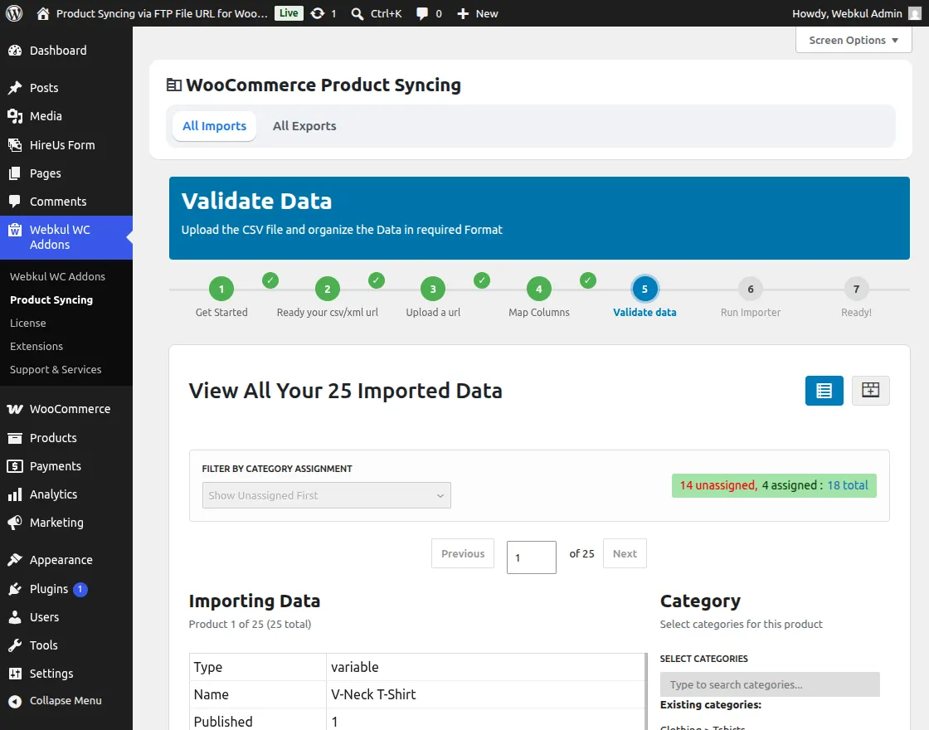929x730 pixels.
Task: Open the Webkul Admin avatar
Action: 915,13
